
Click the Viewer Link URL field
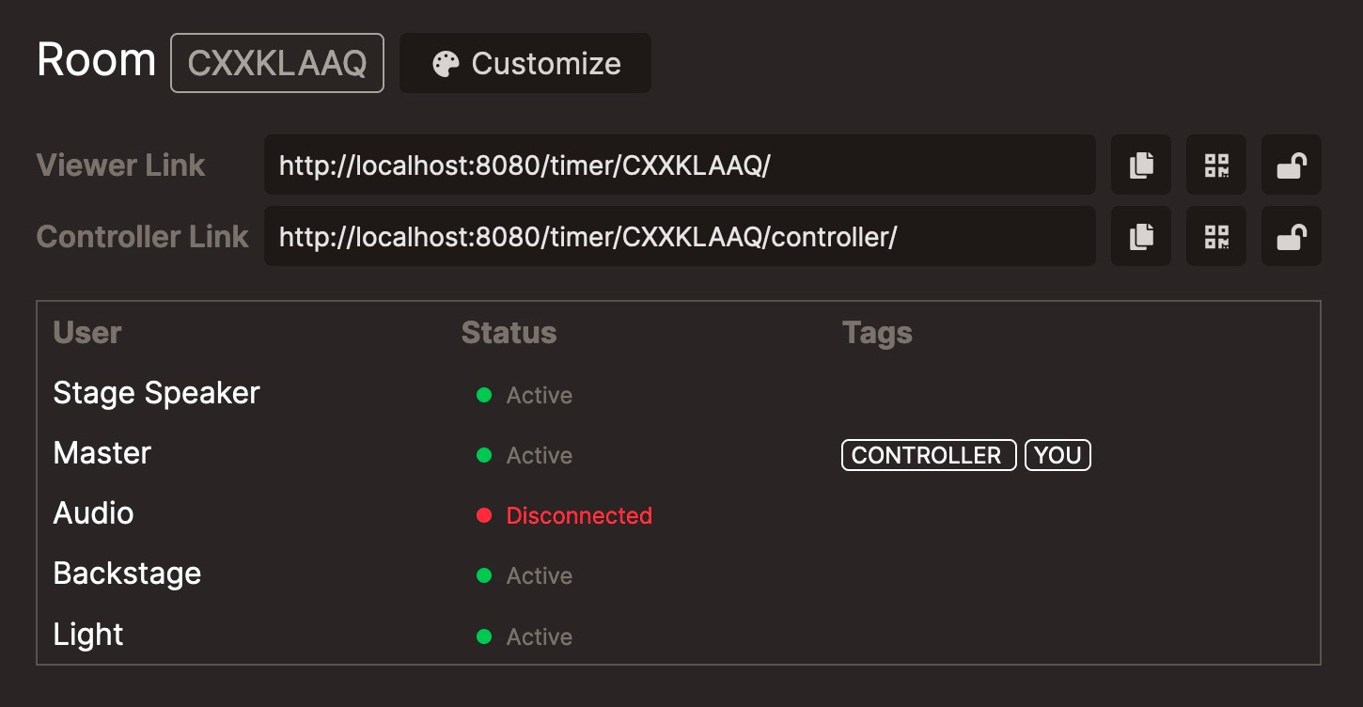pyautogui.click(x=679, y=165)
